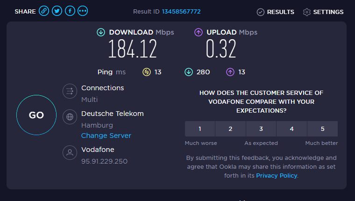Click the Vodafone provider name

pos(98,150)
